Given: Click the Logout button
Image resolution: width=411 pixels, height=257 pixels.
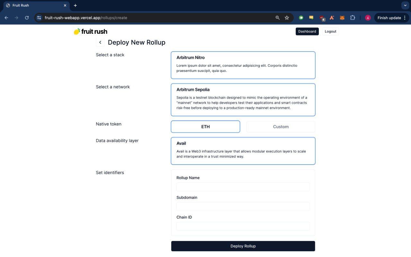Looking at the screenshot, I should coord(330,32).
